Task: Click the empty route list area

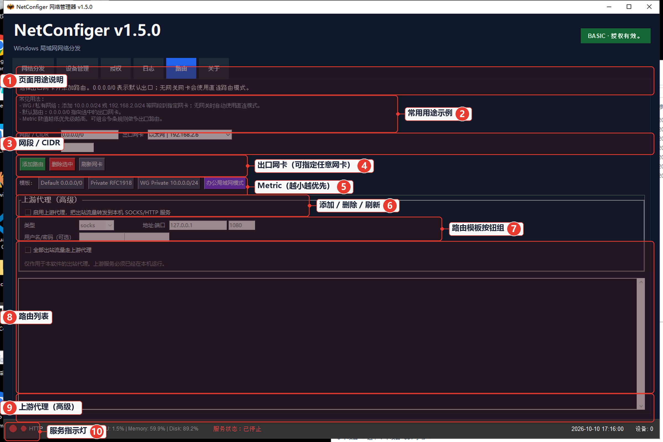Action: click(x=327, y=344)
